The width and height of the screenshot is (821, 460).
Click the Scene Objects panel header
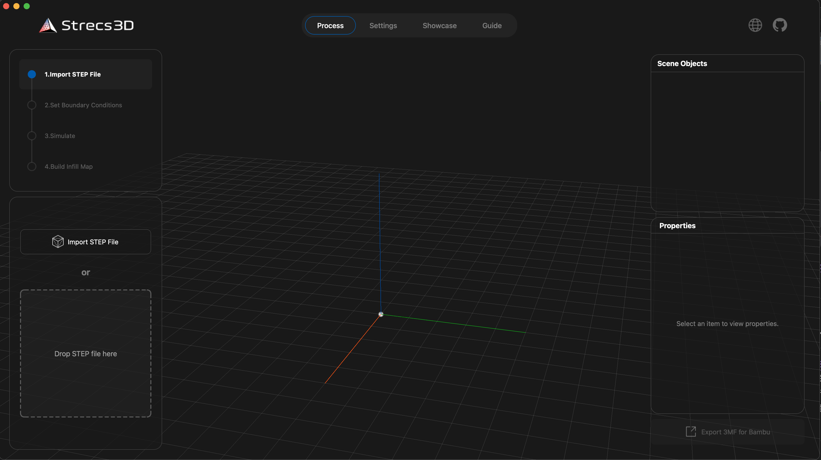[682, 64]
